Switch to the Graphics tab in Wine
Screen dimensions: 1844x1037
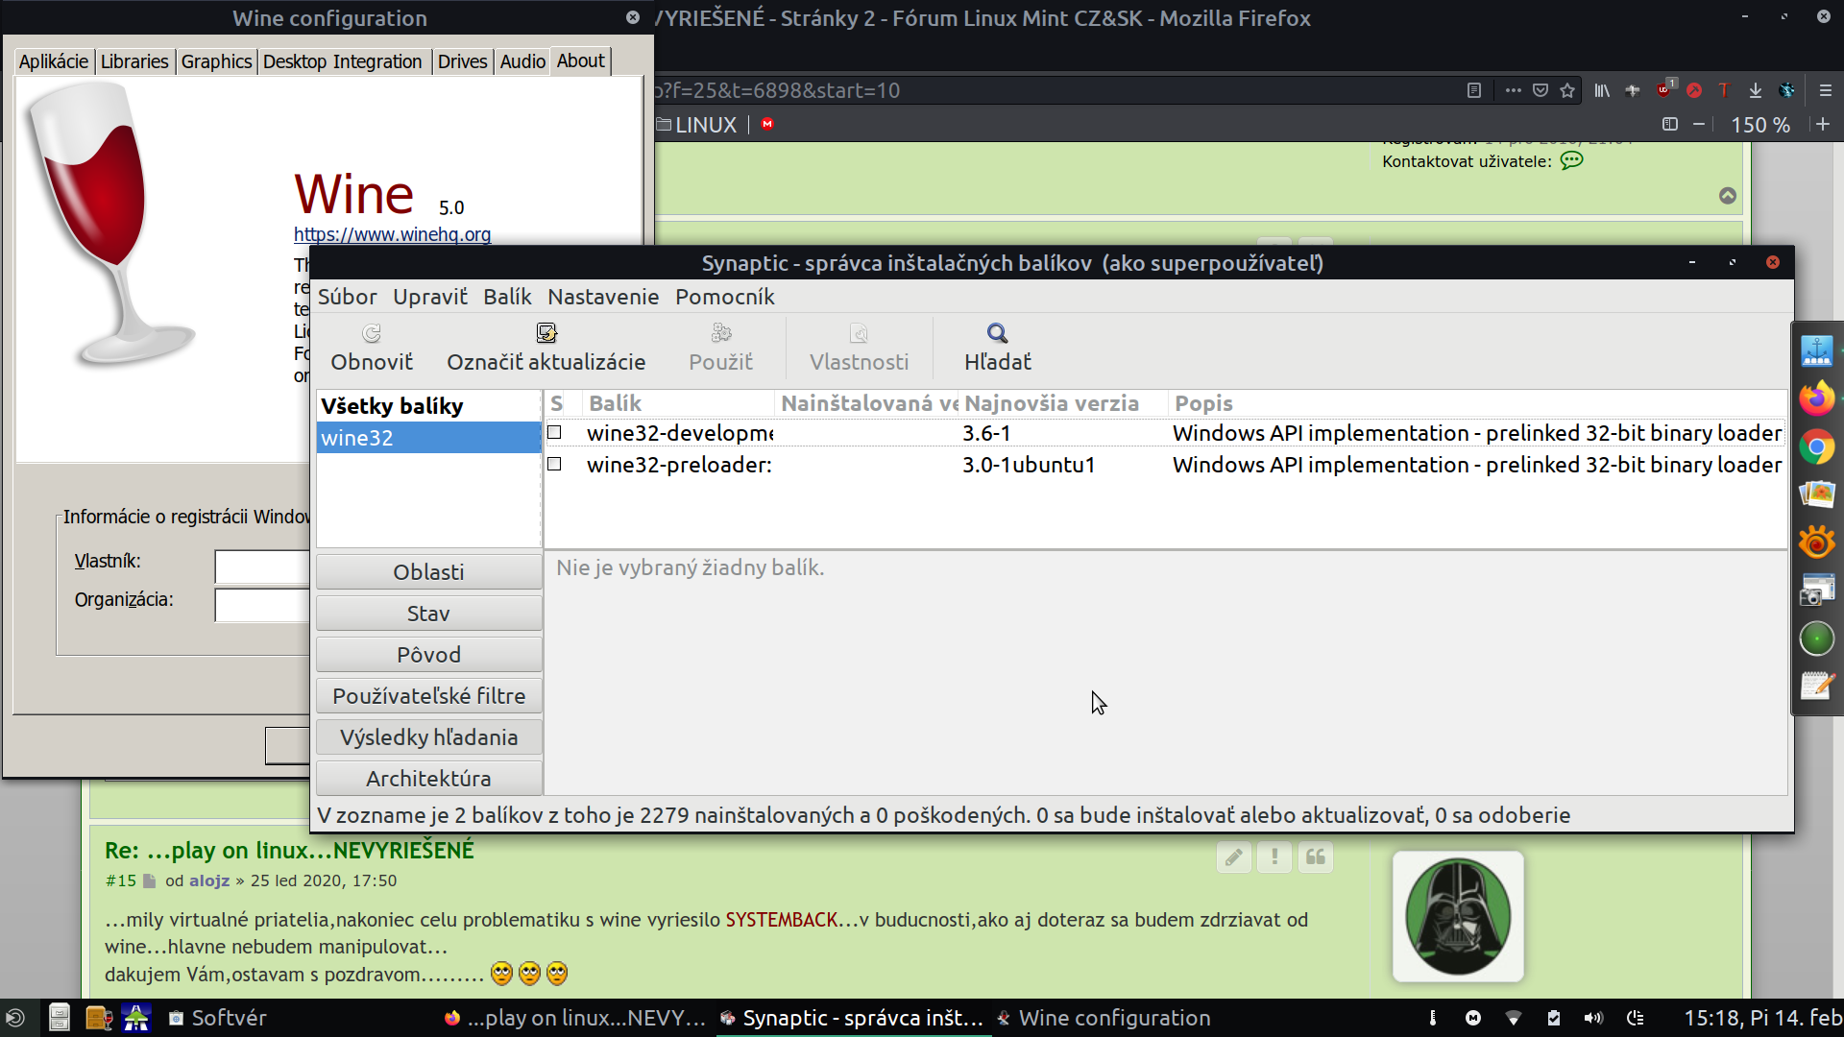pos(216,61)
